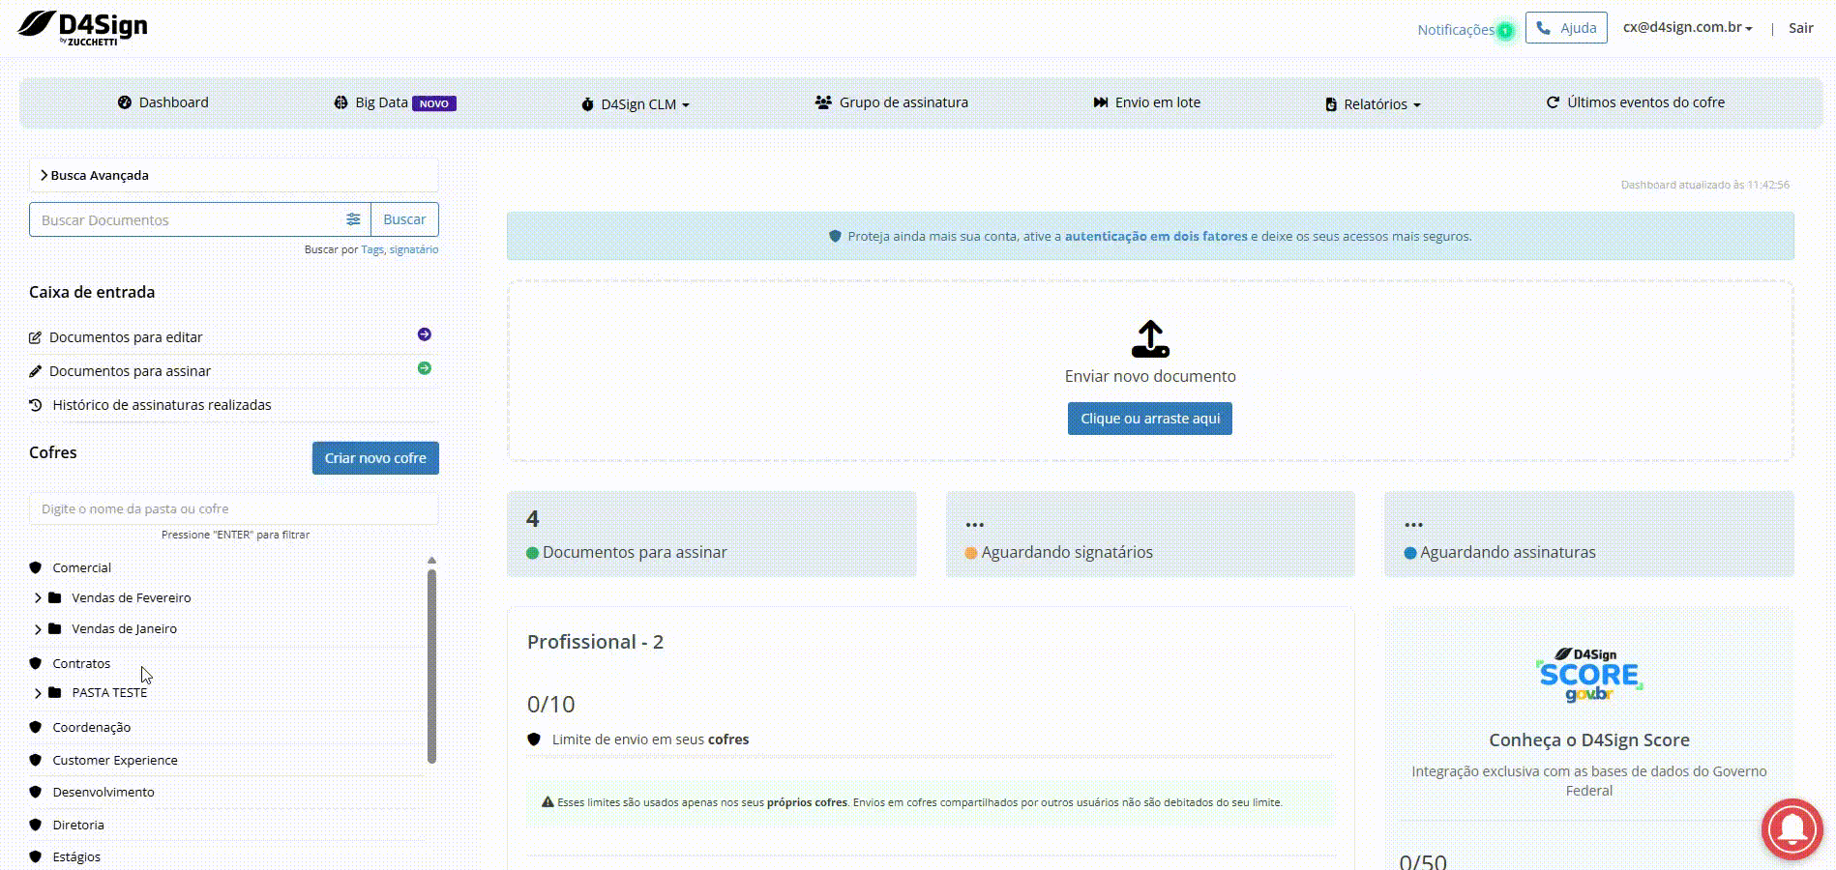
Task: Click the cofres list scrollbar
Action: coord(431,666)
